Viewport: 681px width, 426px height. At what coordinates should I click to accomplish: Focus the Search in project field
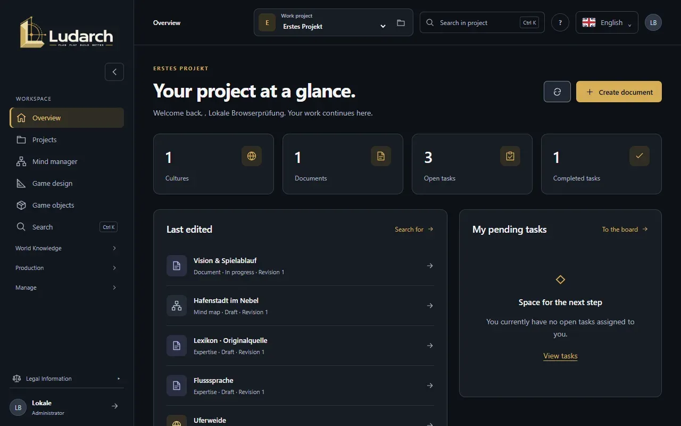tap(482, 22)
